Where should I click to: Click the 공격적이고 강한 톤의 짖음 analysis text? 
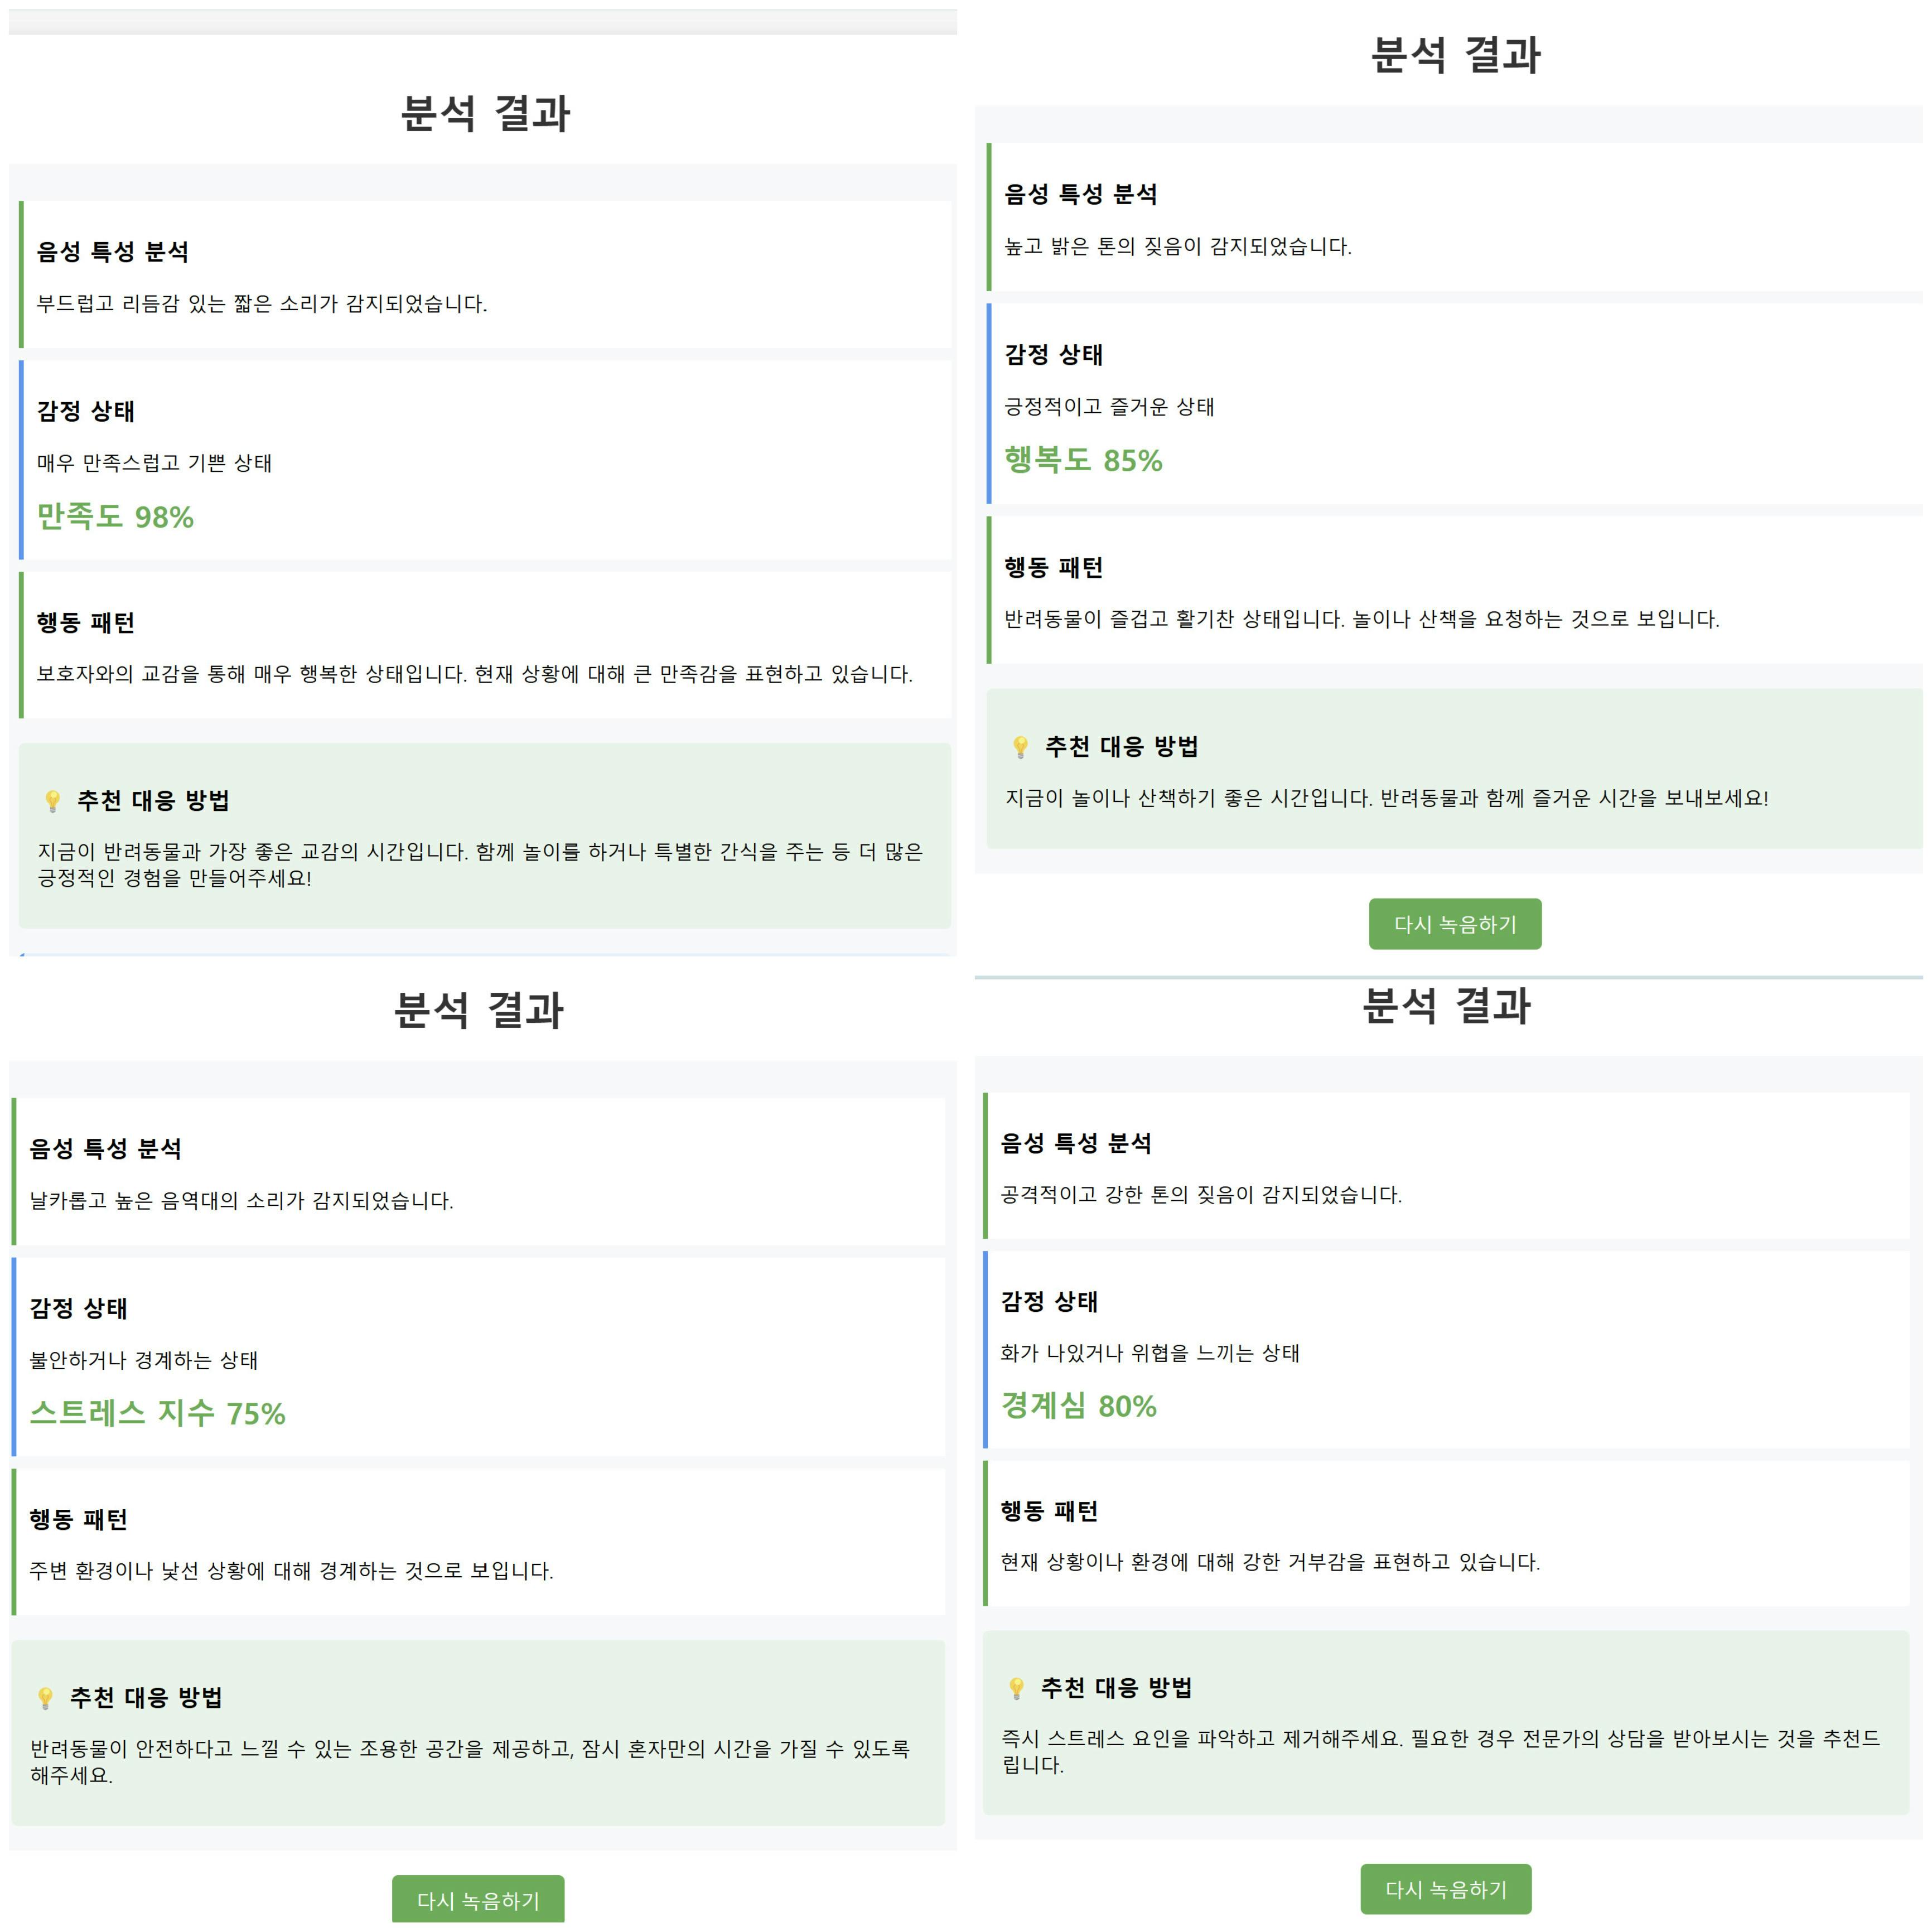point(1200,1195)
